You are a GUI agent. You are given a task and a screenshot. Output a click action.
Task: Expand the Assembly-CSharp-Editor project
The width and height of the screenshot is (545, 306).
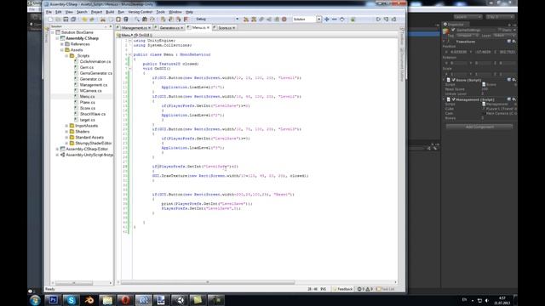57,149
